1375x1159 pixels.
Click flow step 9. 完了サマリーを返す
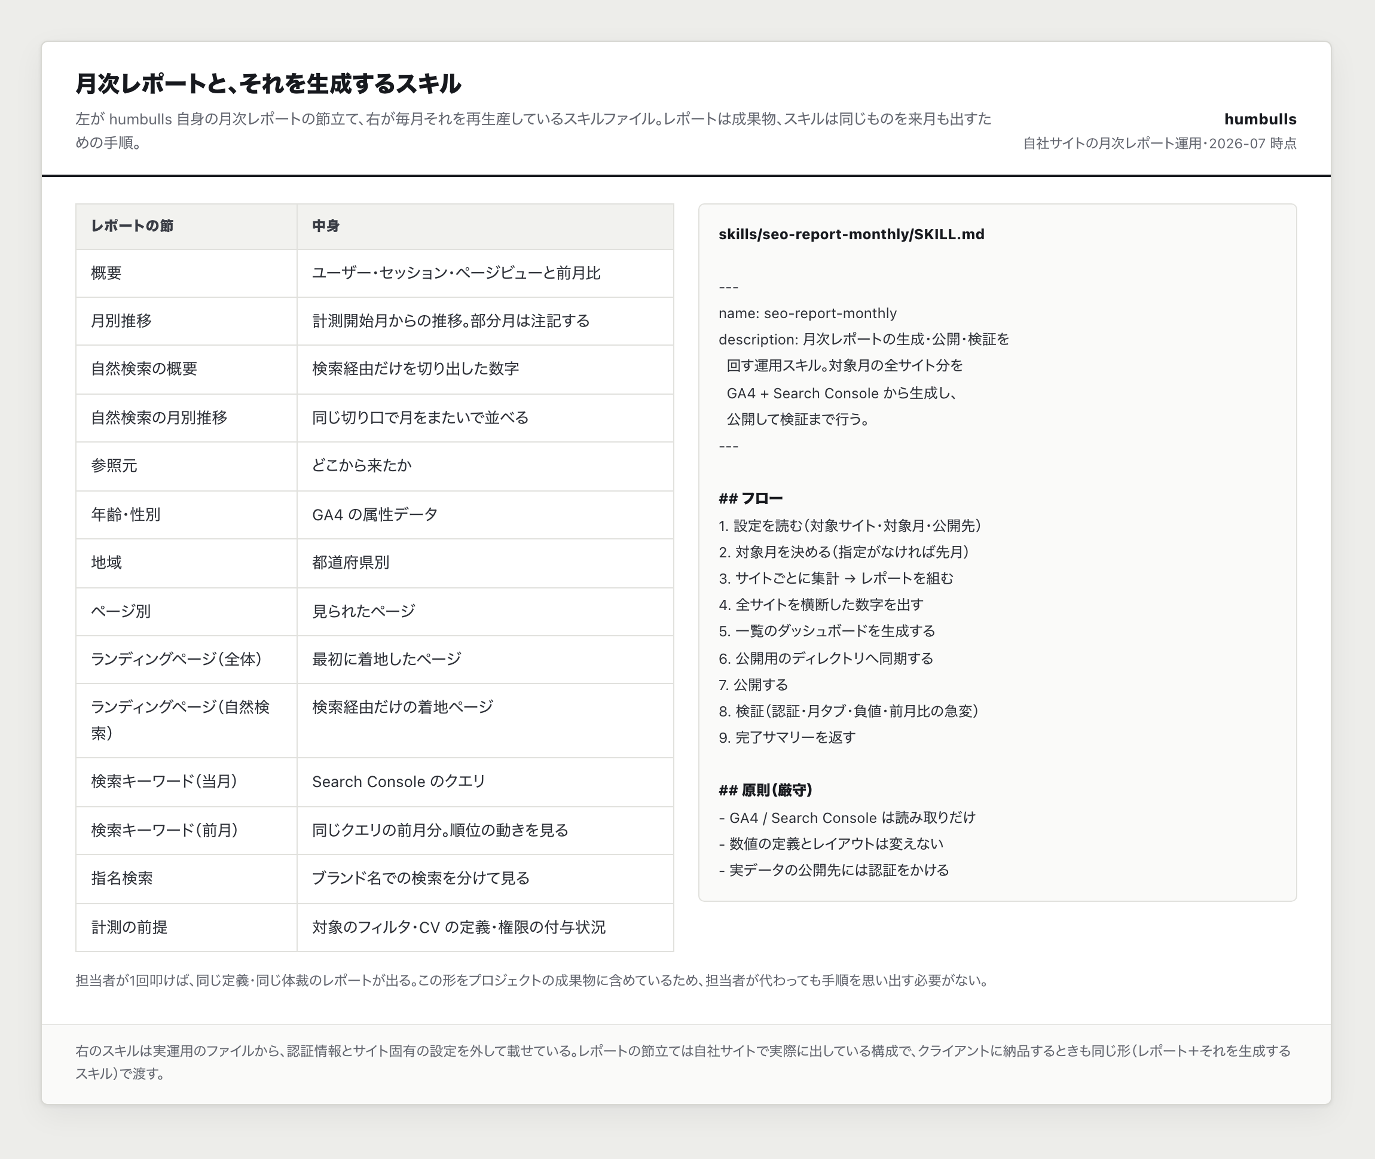787,738
